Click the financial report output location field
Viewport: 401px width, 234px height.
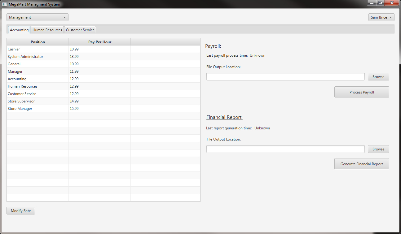tap(285, 149)
